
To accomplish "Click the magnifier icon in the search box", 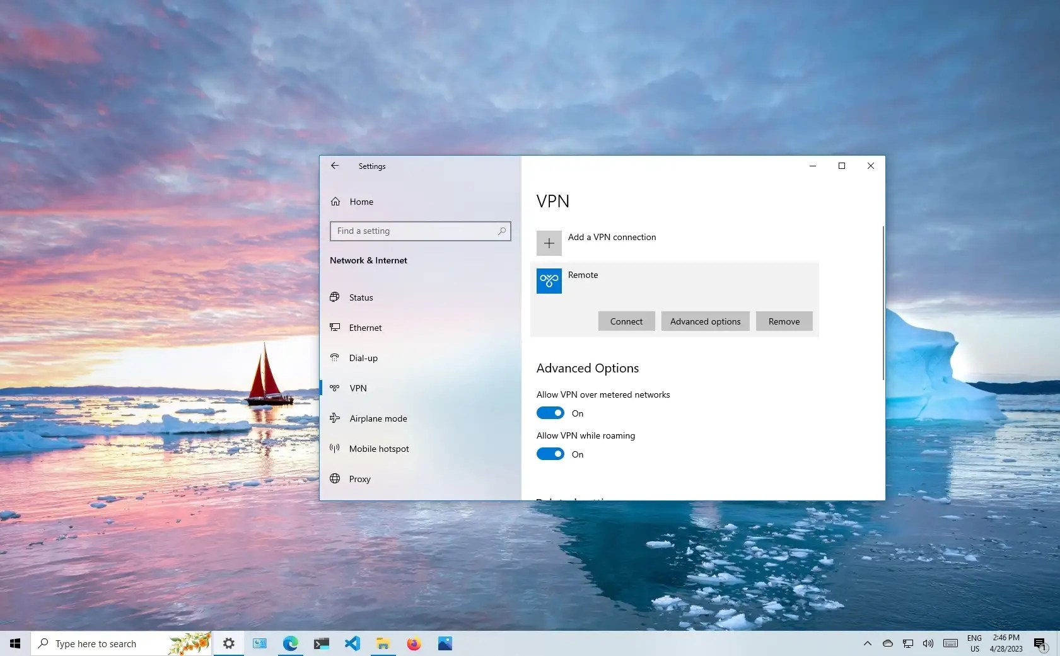I will click(501, 231).
